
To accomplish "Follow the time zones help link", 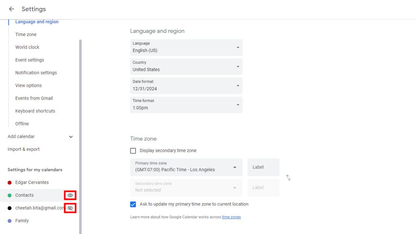I will pos(231,217).
